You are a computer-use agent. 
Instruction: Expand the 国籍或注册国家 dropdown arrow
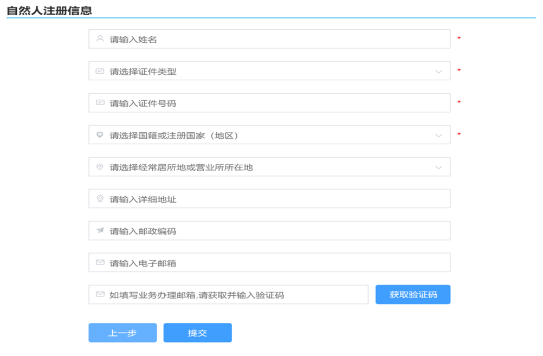tap(438, 135)
